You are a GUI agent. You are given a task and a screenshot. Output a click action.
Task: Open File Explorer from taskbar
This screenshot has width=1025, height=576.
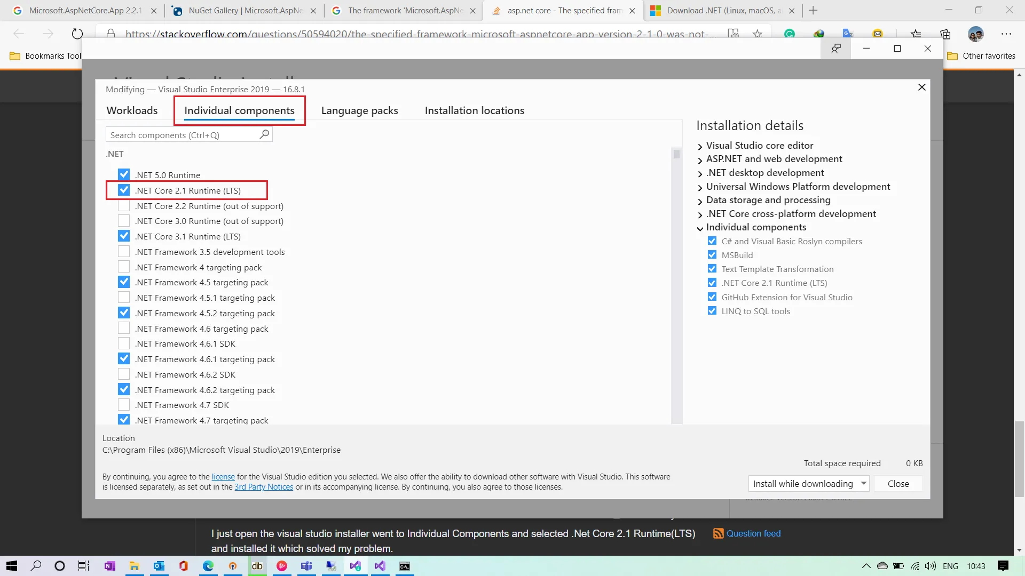(x=134, y=566)
